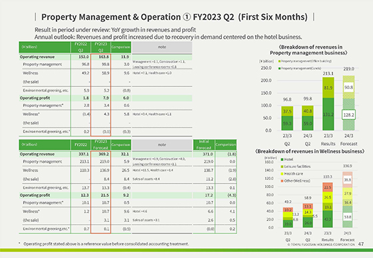Click the 90.8 forecast bar segment label
This screenshot has height=258, width=373.
coord(348,87)
